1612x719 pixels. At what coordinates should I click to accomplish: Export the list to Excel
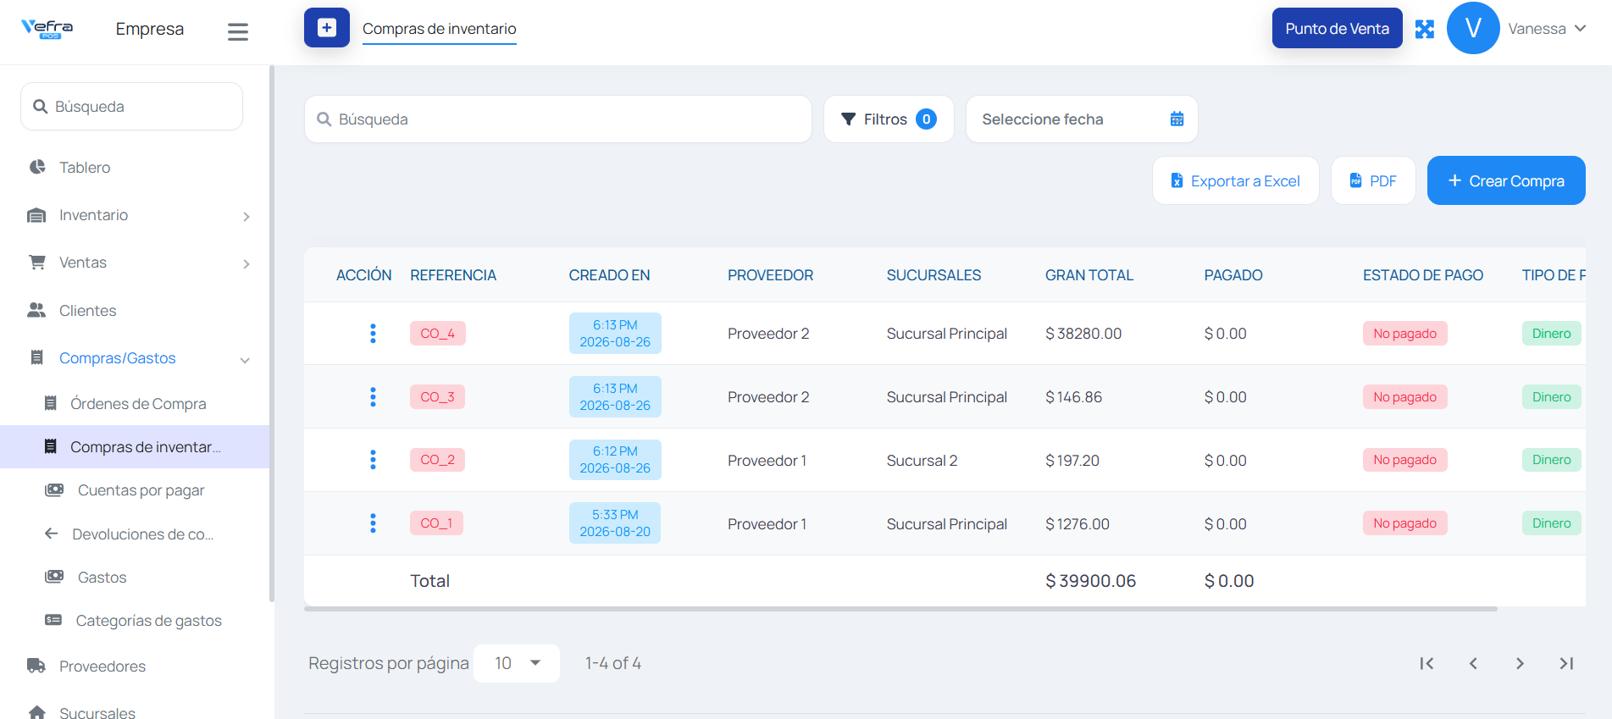1235,180
